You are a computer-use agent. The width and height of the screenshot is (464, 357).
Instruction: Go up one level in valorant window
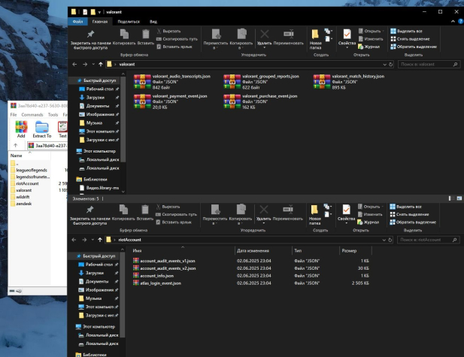coord(101,64)
